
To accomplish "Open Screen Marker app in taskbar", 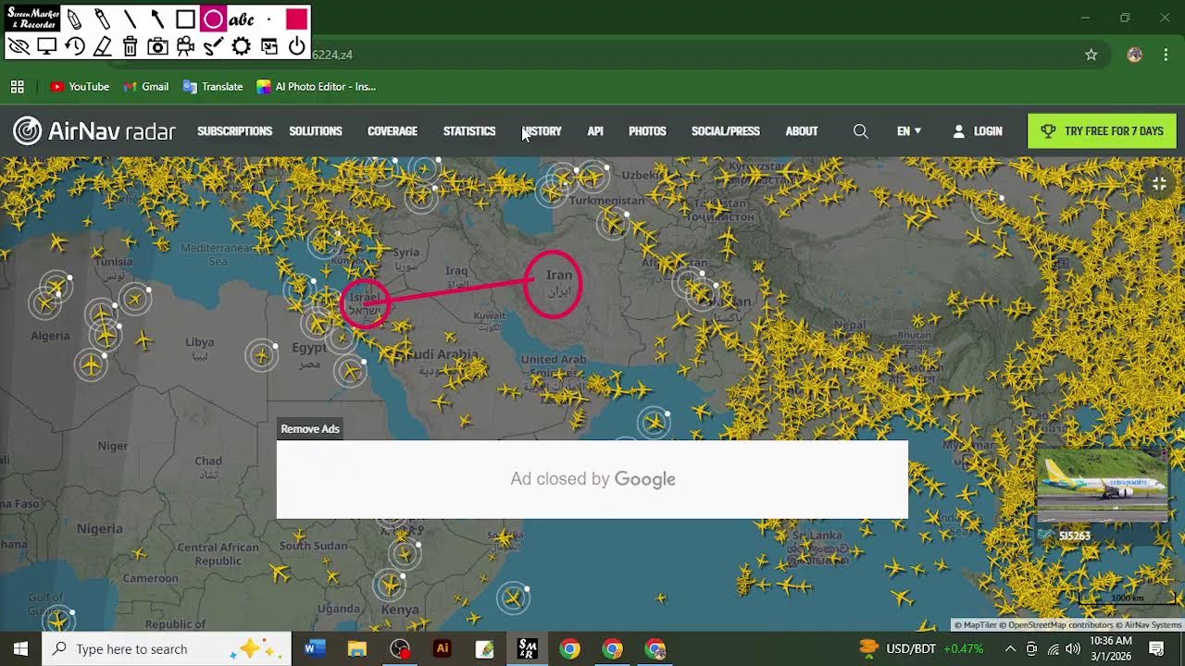I will coord(527,648).
